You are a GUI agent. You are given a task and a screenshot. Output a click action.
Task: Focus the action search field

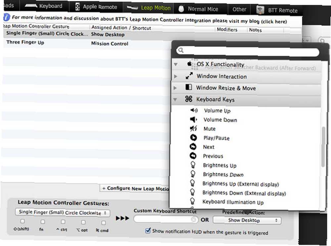click(248, 52)
